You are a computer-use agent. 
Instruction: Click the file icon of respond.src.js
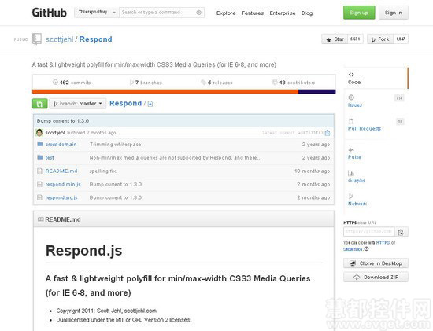tap(40, 197)
